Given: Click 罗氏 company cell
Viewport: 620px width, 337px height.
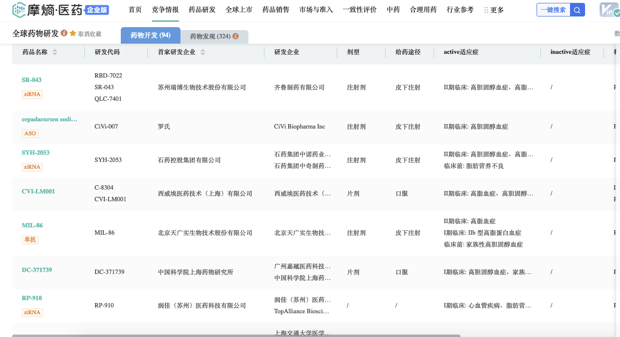Looking at the screenshot, I should coord(164,127).
